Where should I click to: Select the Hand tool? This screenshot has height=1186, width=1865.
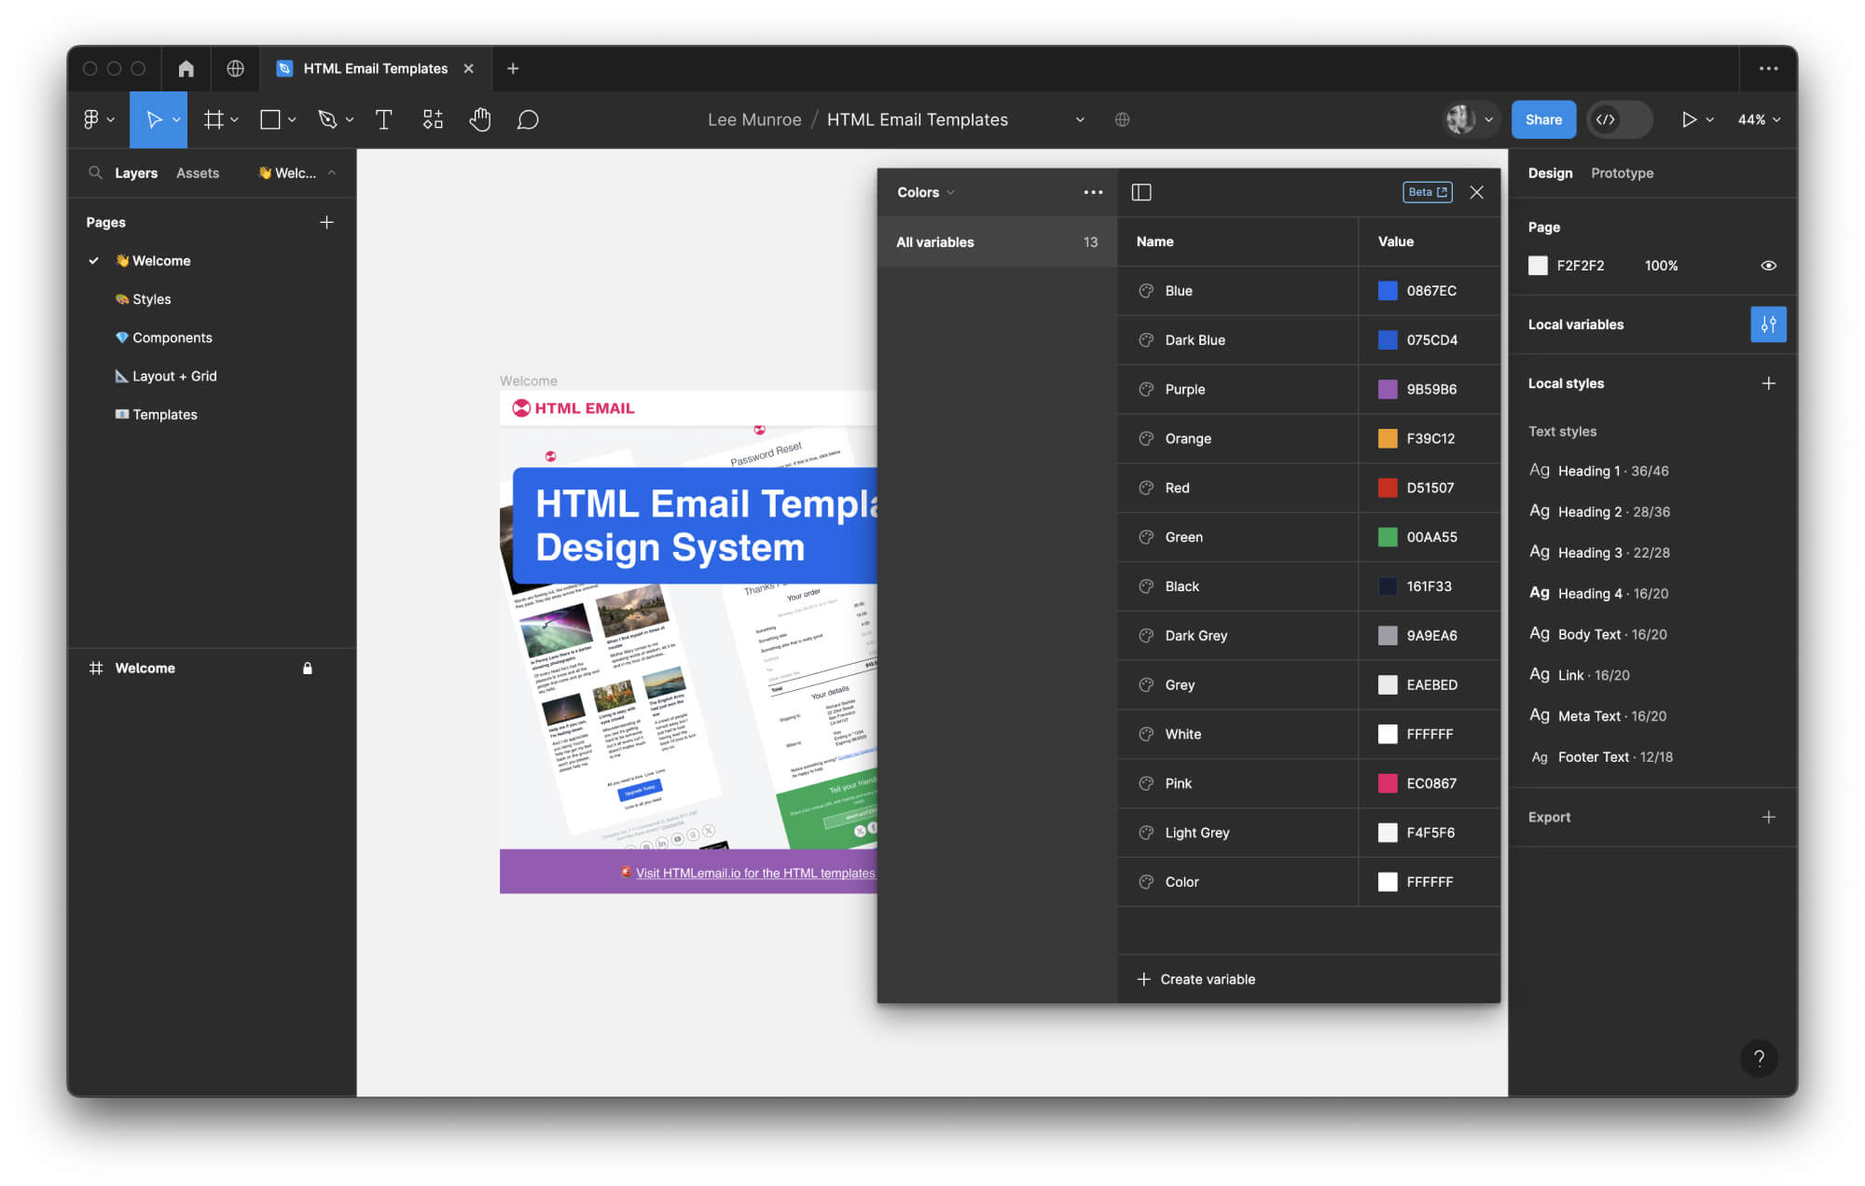(x=480, y=119)
